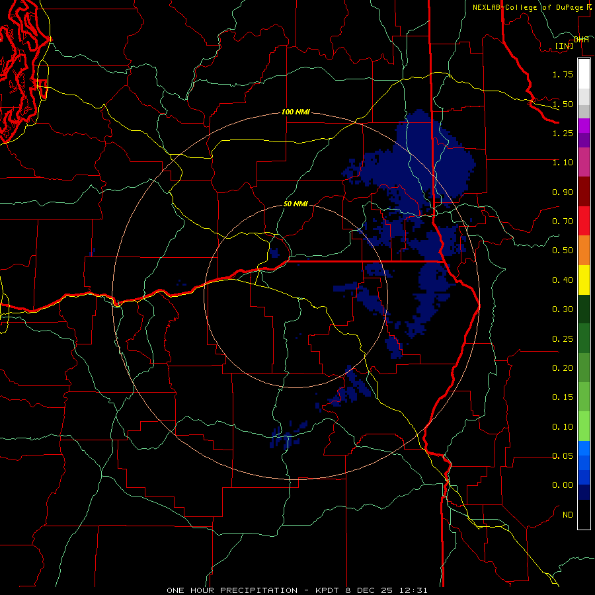Pick the navy swatch just above ND
This screenshot has height=595, width=595.
[584, 493]
